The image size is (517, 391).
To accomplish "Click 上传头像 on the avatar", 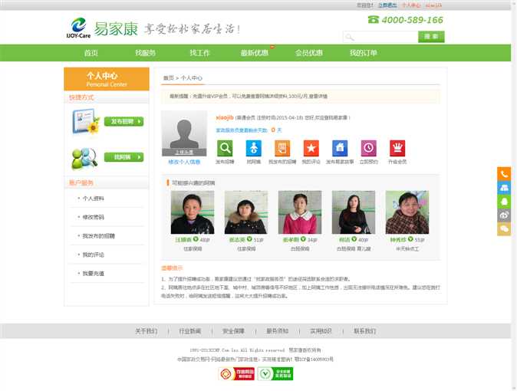I will click(x=184, y=153).
